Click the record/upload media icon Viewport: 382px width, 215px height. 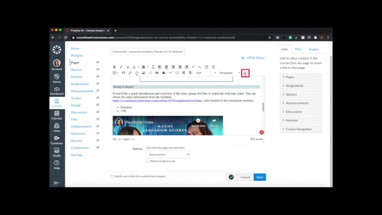(157, 73)
